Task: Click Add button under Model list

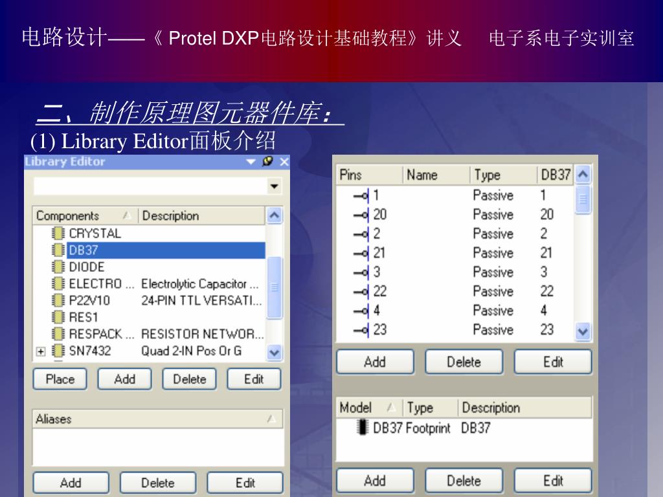Action: tap(375, 481)
